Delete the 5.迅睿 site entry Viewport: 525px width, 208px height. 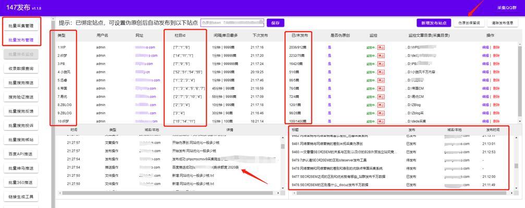click(496, 80)
